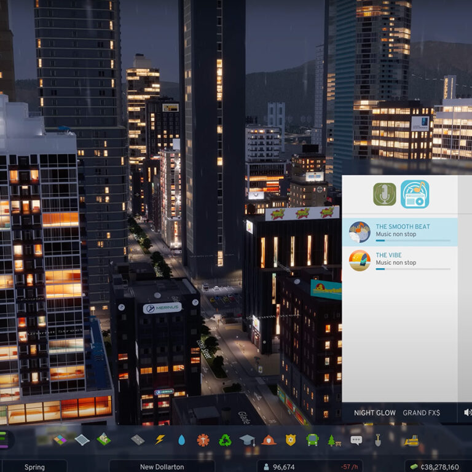Open the info views colored bars icon
Image resolution: width=472 pixels, height=472 pixels.
pyautogui.click(x=3, y=440)
